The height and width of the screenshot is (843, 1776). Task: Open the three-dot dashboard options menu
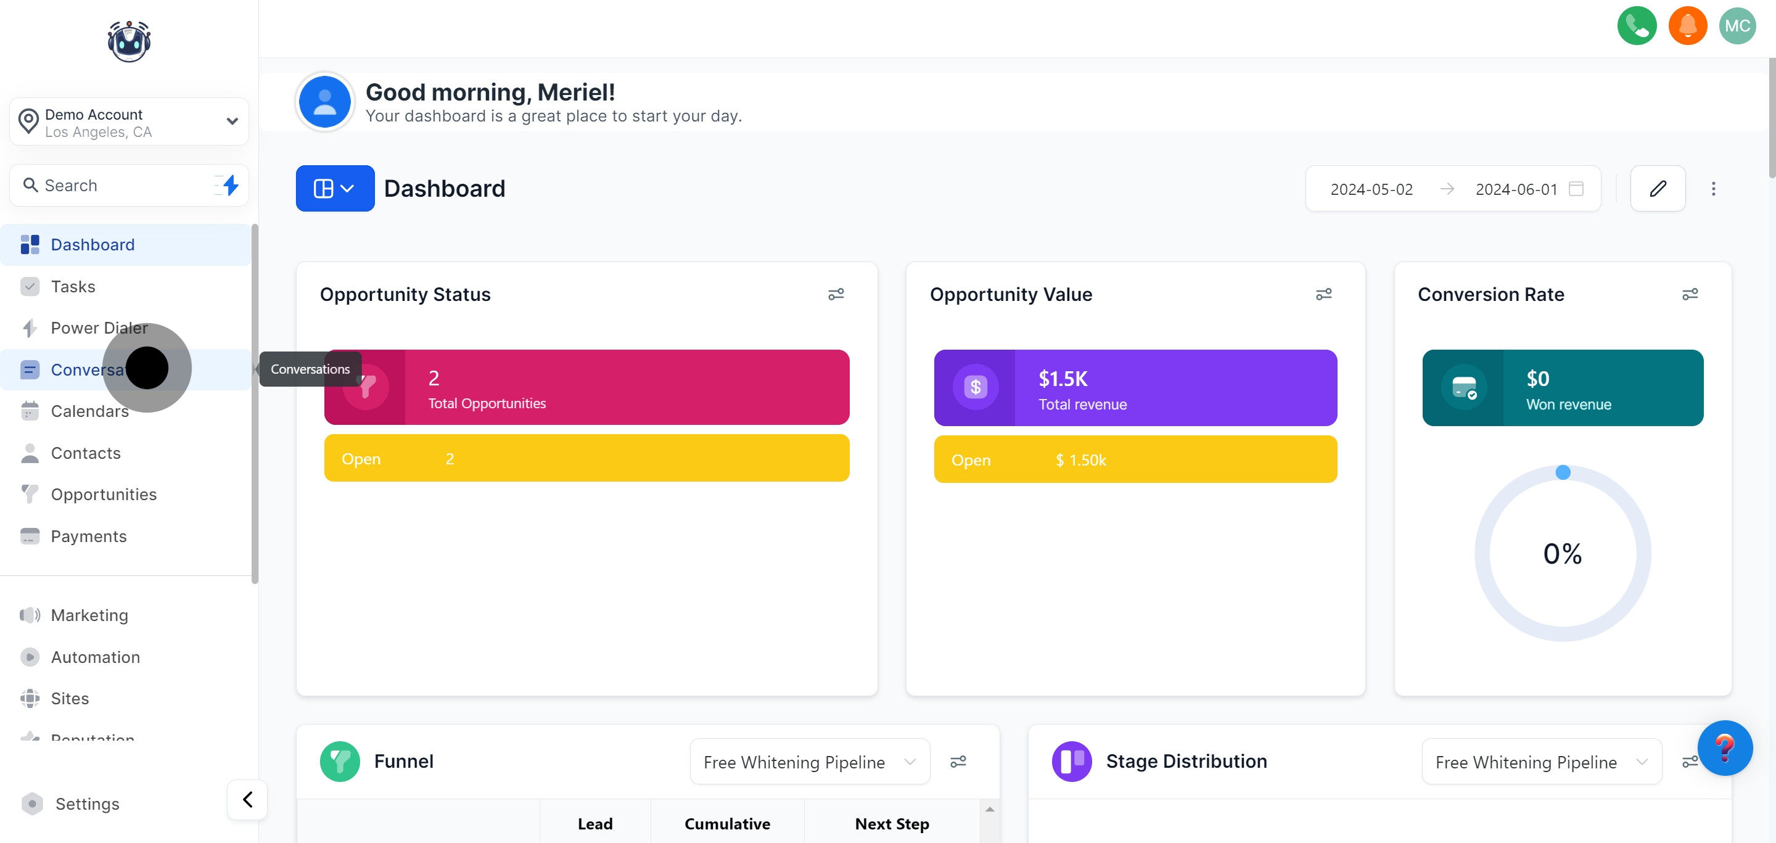1712,189
